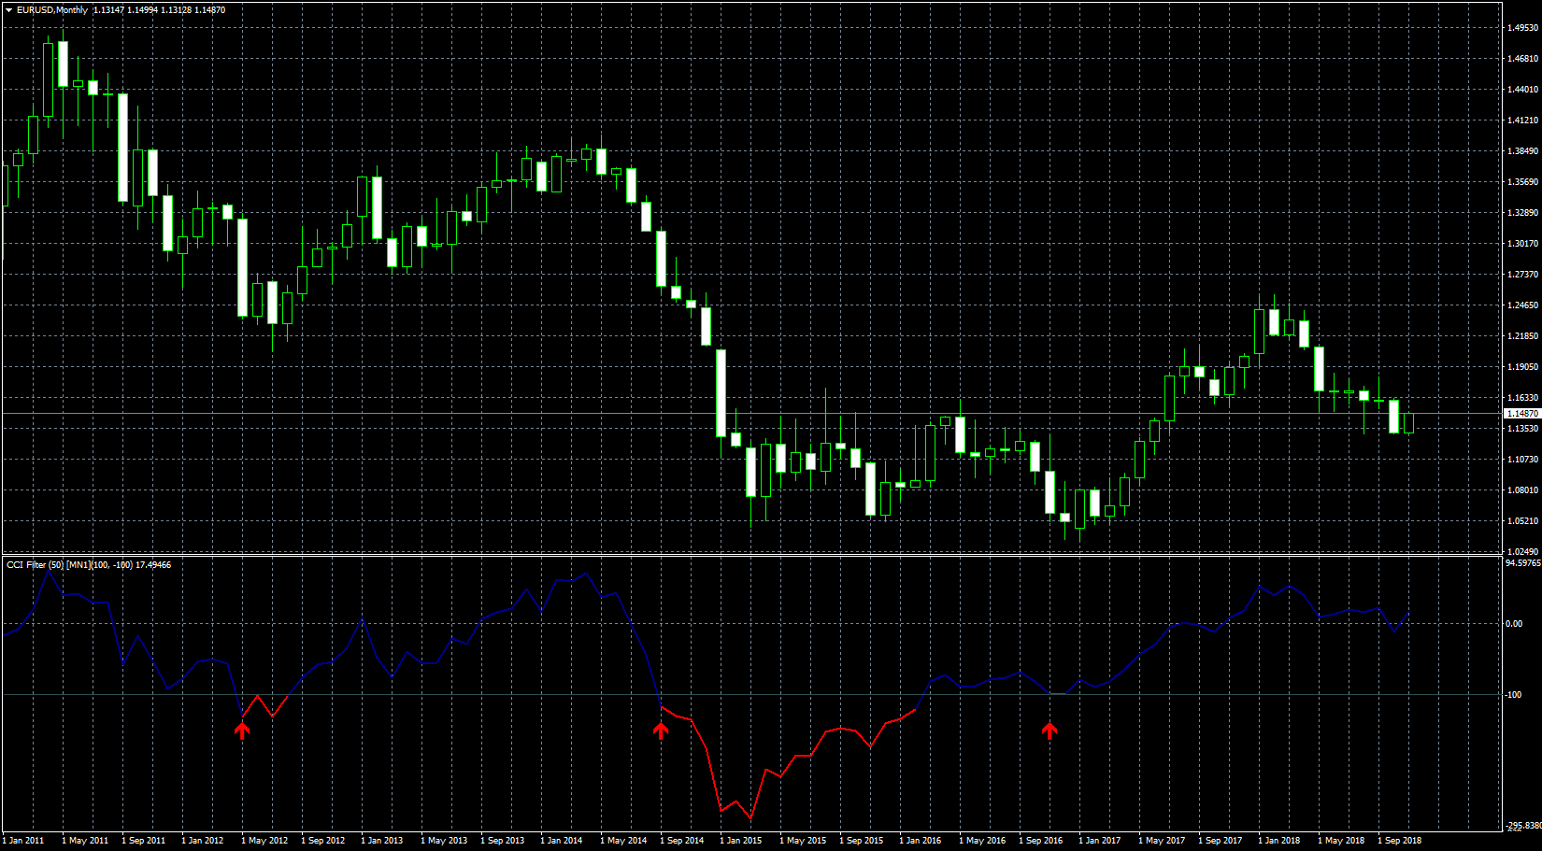Click the 1 Sep 2014 date label
The image size is (1542, 851).
click(681, 841)
